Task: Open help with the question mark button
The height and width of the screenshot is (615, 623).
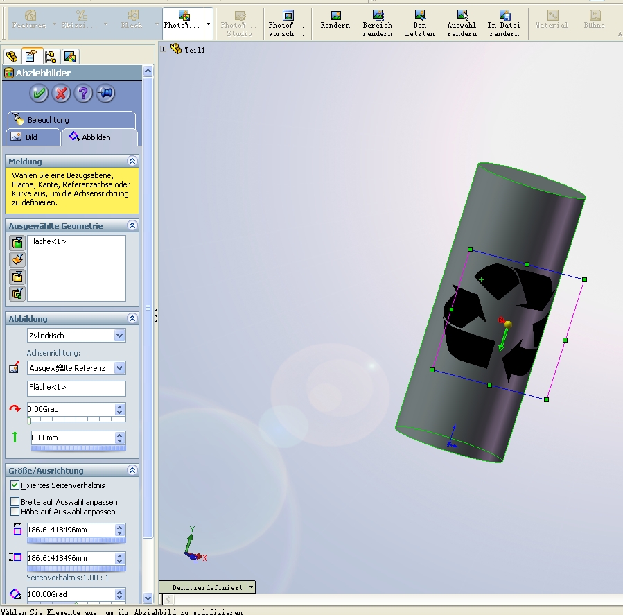Action: click(83, 94)
